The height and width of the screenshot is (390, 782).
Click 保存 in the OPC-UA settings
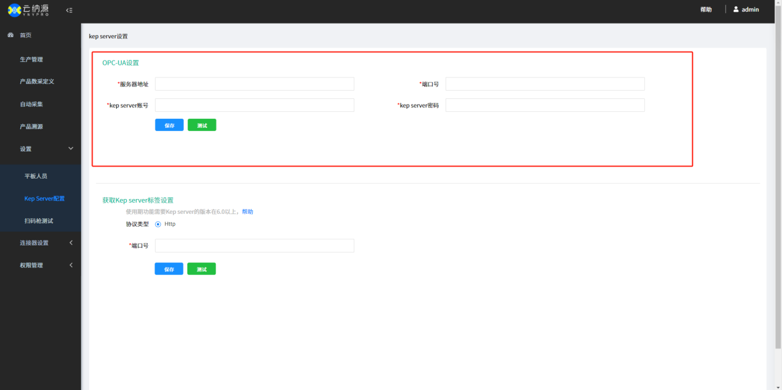[169, 125]
